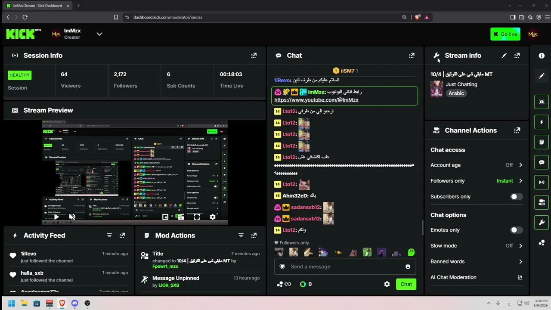Click the Ahm32eD chat username
This screenshot has height=310, width=551.
click(295, 196)
